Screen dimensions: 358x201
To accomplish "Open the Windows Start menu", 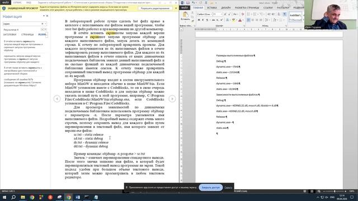I will click(x=4, y=197).
